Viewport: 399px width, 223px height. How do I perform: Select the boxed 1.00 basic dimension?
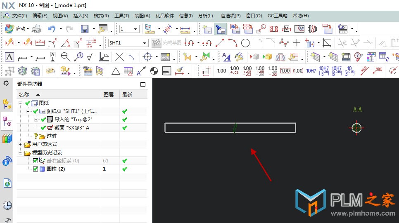coord(285,71)
